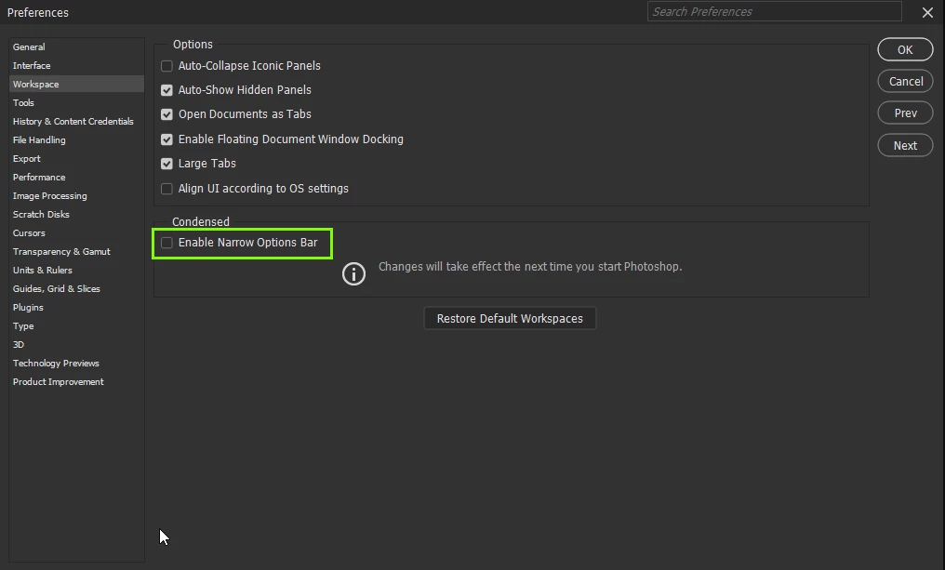Open Export preferences
945x570 pixels.
(x=76, y=159)
